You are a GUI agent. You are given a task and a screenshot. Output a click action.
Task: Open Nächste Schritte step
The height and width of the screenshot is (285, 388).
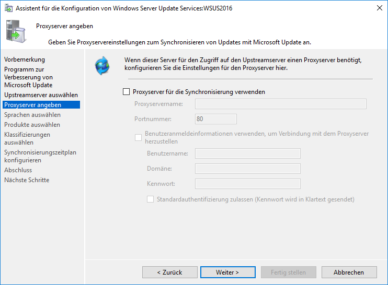pyautogui.click(x=27, y=180)
